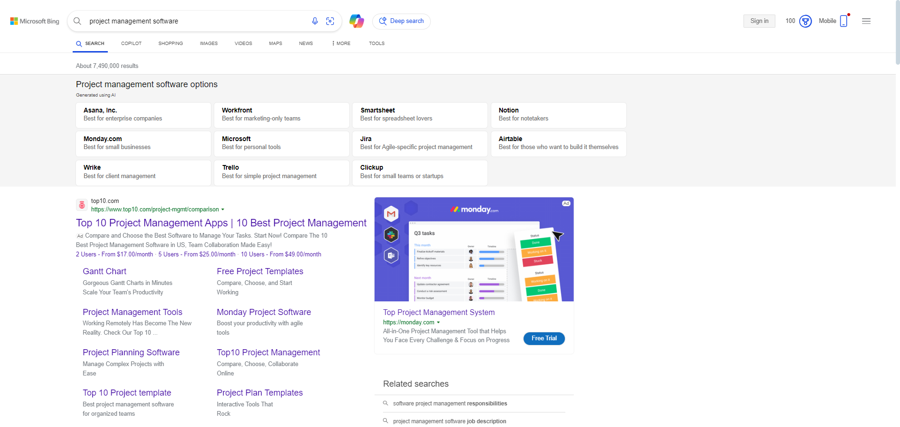Click the Free Trial button on the monday.com ad
This screenshot has width=900, height=427.
tap(544, 338)
